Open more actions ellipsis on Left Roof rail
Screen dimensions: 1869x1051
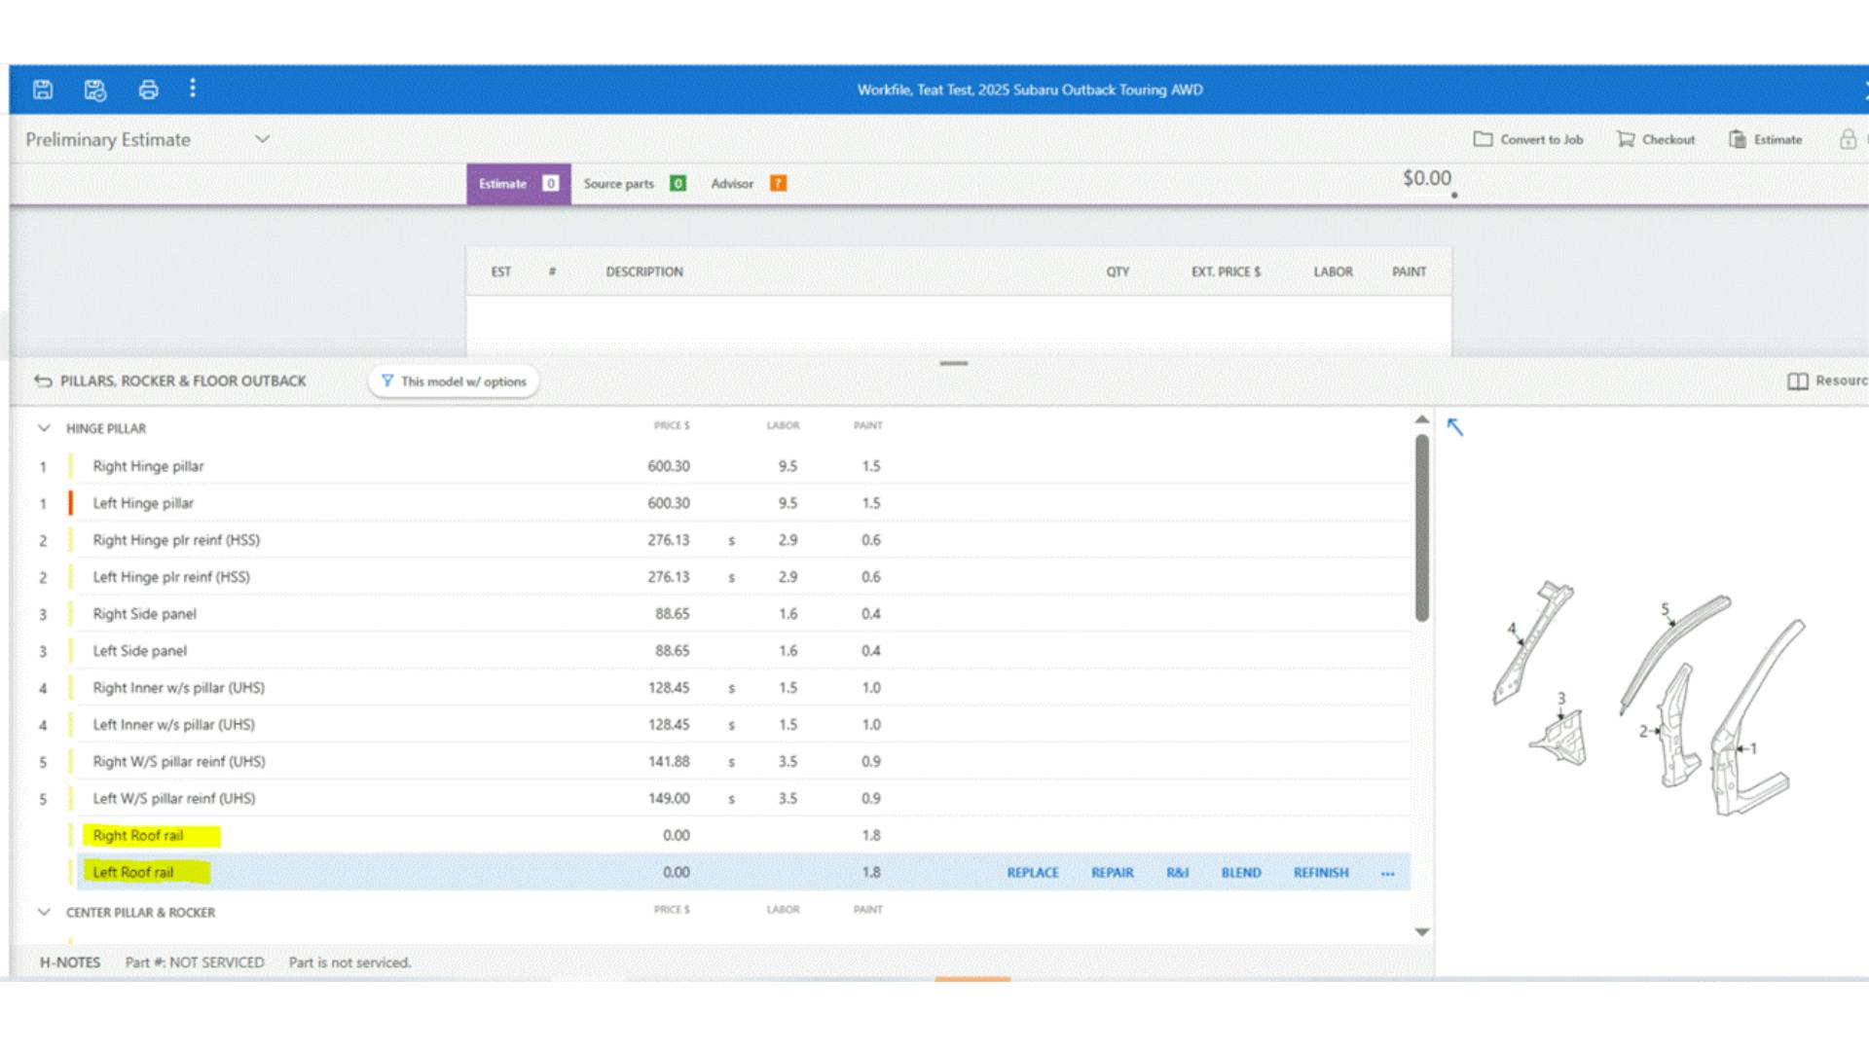1387,873
